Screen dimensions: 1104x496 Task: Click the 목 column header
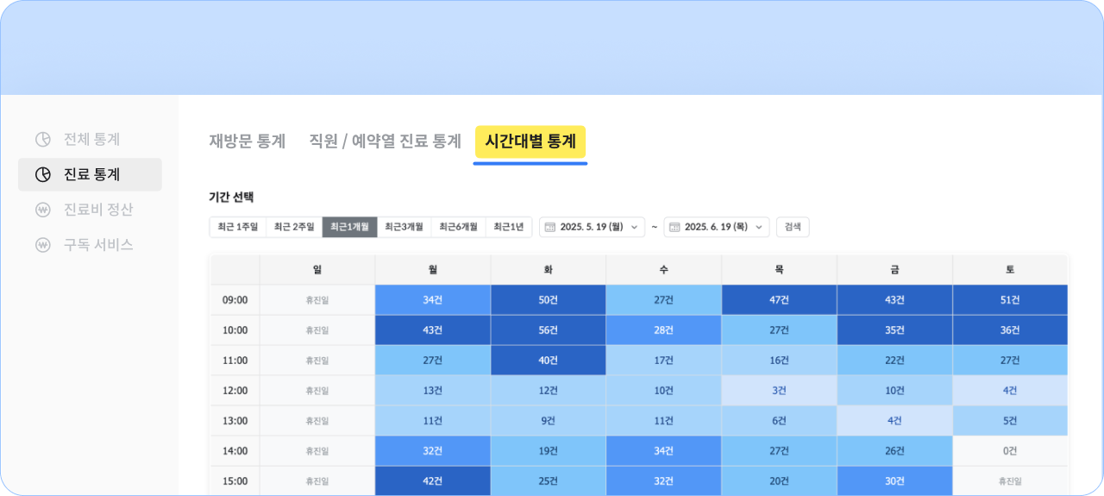coord(780,269)
